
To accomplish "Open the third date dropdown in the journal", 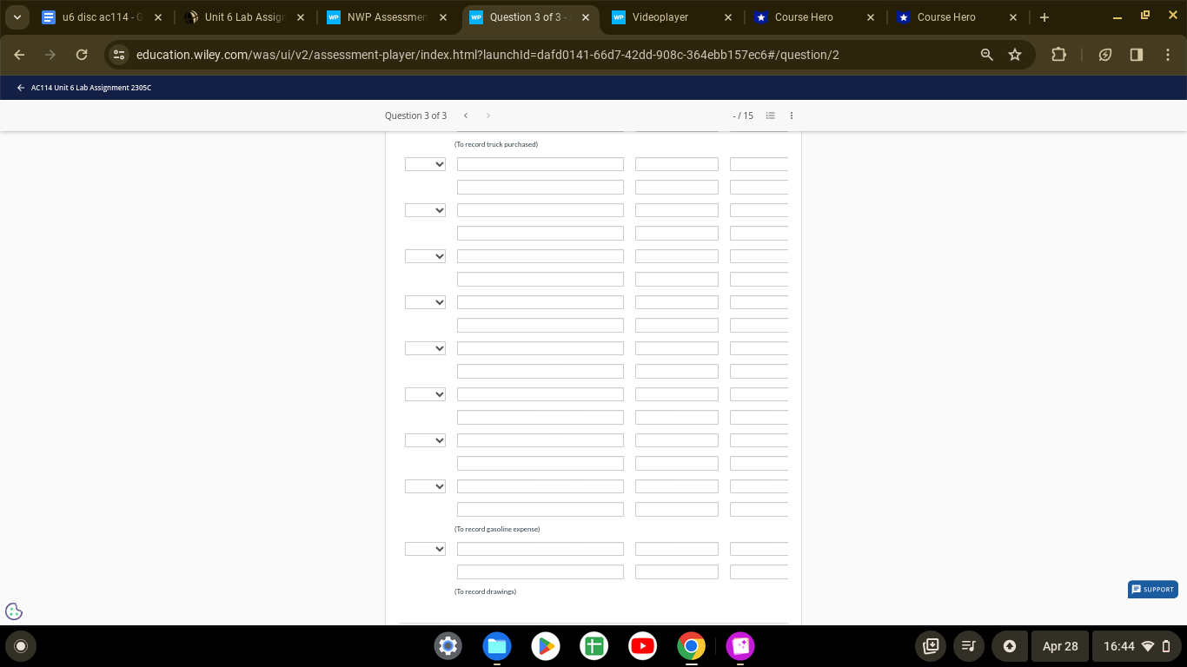I will [x=425, y=256].
